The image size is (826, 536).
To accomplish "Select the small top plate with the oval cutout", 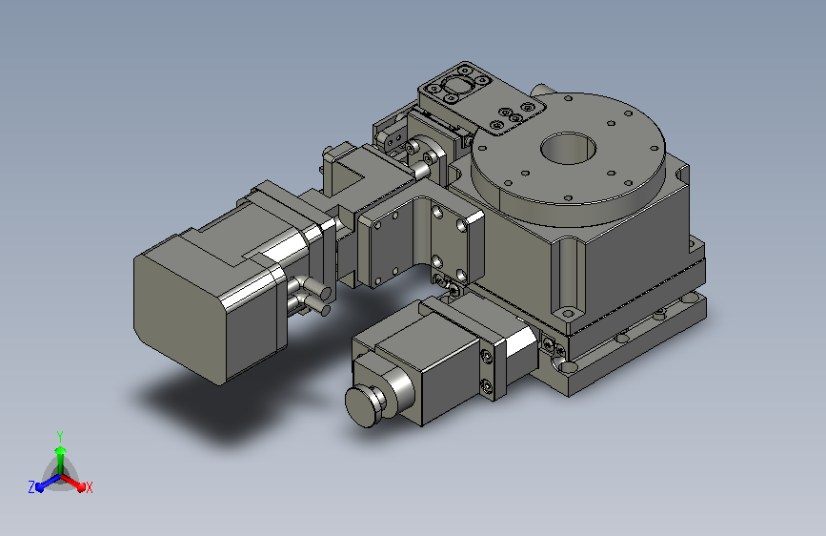I will point(480,98).
